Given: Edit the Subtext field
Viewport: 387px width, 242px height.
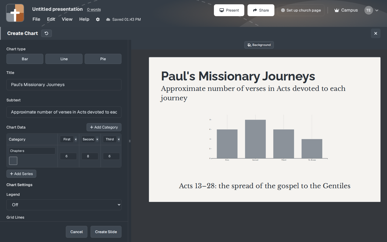Looking at the screenshot, I should tap(64, 112).
